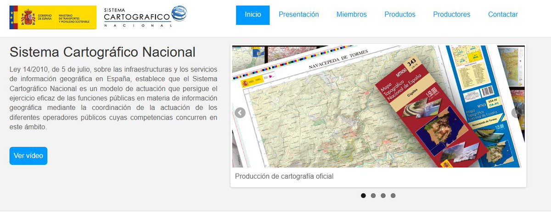Open the Miembros section
Viewport: 551px width, 213px height.
(x=352, y=15)
